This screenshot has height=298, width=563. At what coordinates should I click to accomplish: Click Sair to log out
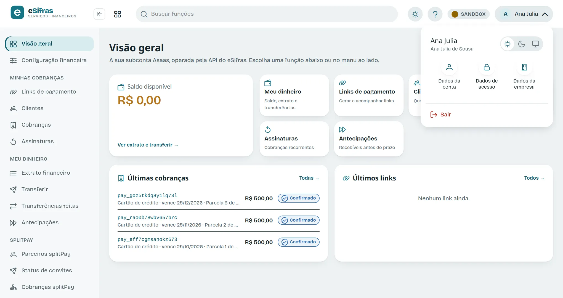coord(441,115)
